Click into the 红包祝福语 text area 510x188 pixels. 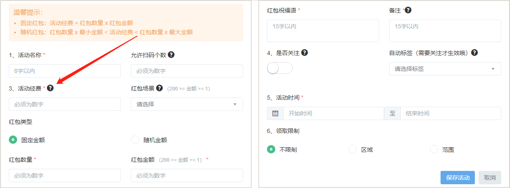[x=323, y=31]
